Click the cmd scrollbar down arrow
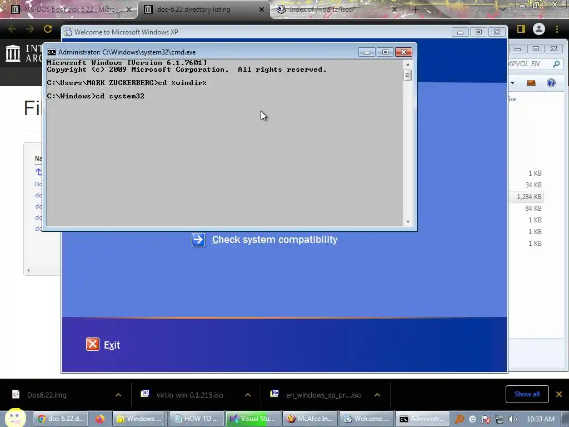Viewport: 569px width, 427px height. 408,221
